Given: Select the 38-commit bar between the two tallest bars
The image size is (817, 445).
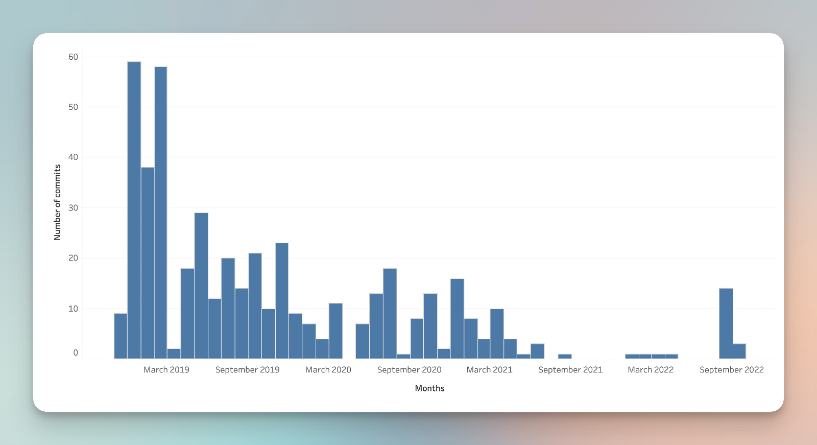Looking at the screenshot, I should pos(148,263).
